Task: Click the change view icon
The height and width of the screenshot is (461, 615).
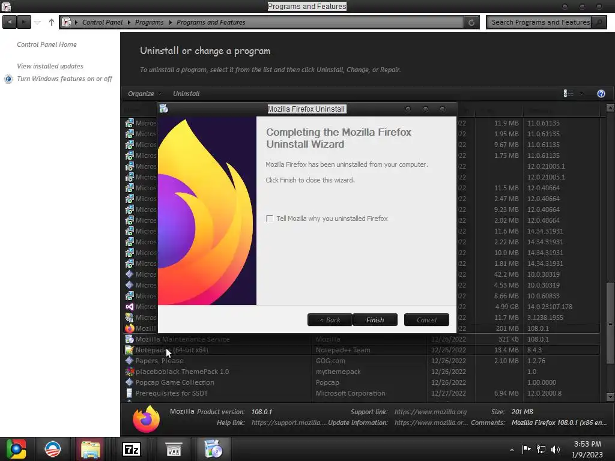Action: click(x=568, y=93)
